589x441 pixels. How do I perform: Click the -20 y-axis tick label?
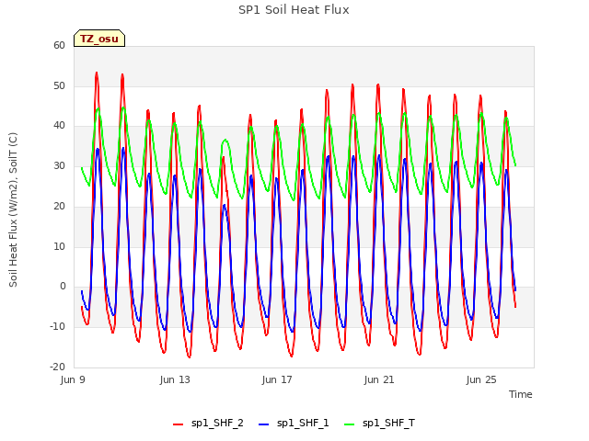[x=57, y=367]
